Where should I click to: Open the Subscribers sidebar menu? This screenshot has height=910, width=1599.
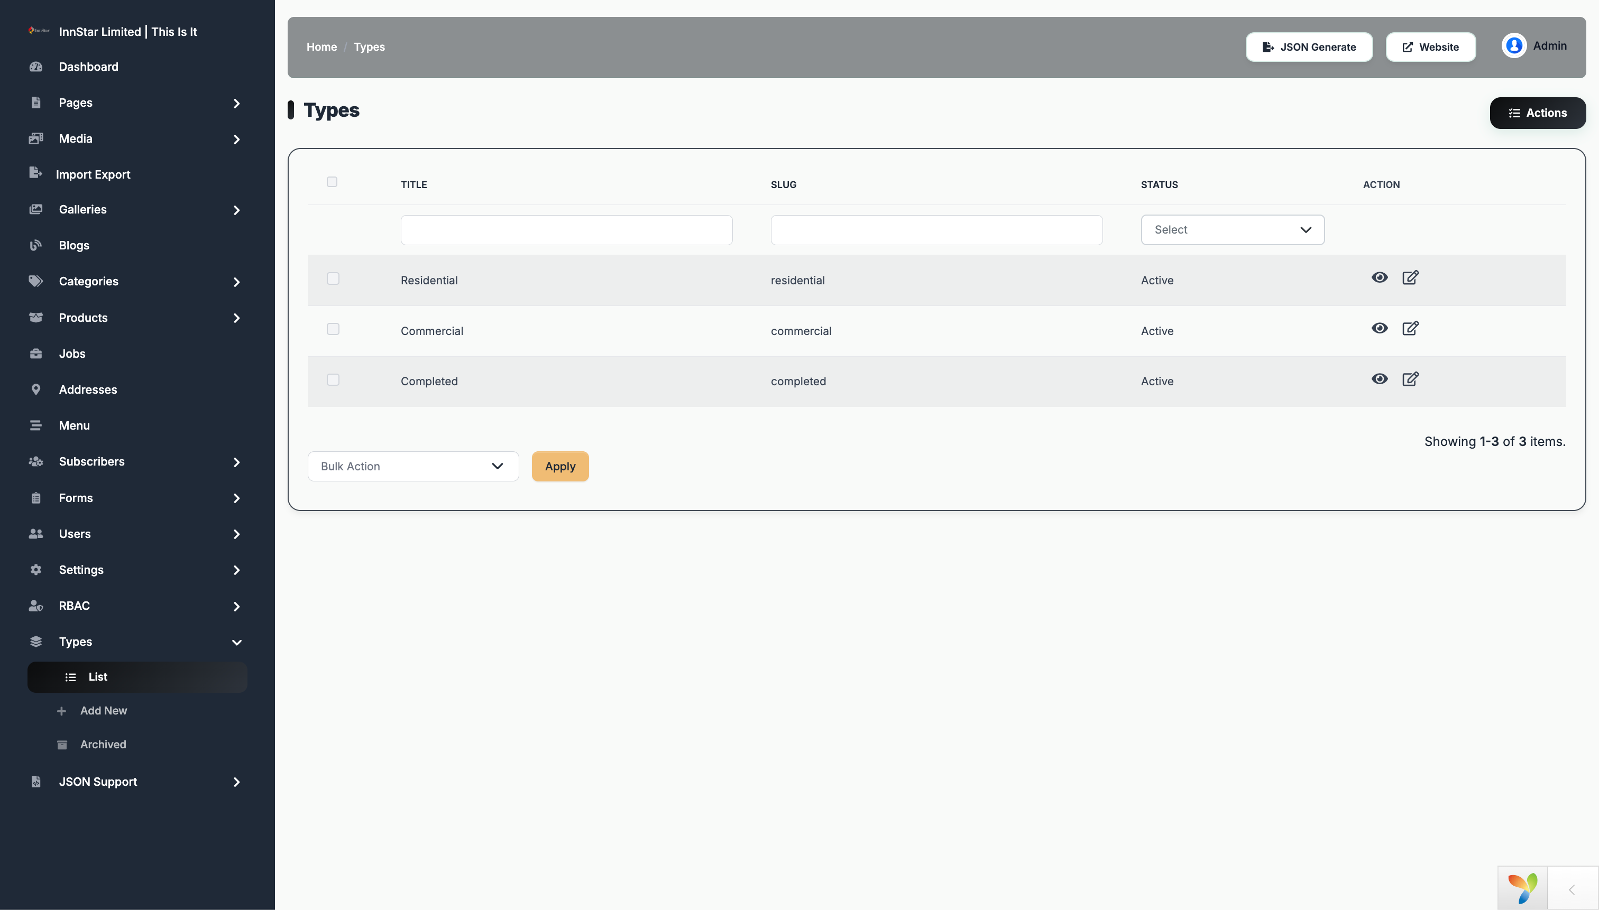137,462
